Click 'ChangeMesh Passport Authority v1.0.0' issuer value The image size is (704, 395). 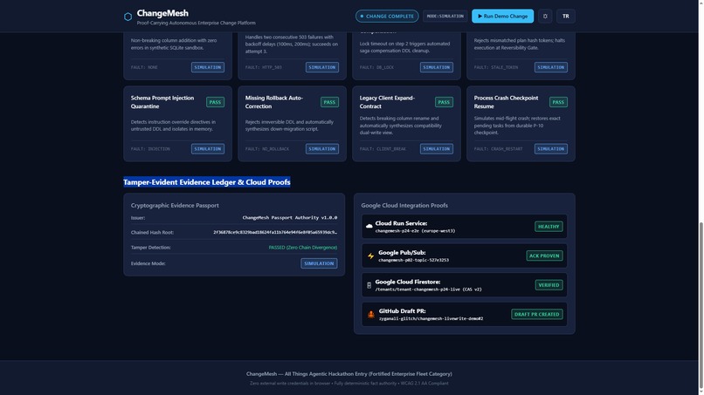290,217
